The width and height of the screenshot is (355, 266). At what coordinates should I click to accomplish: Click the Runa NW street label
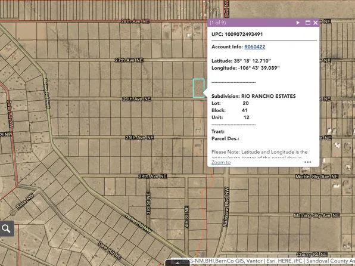point(25,201)
